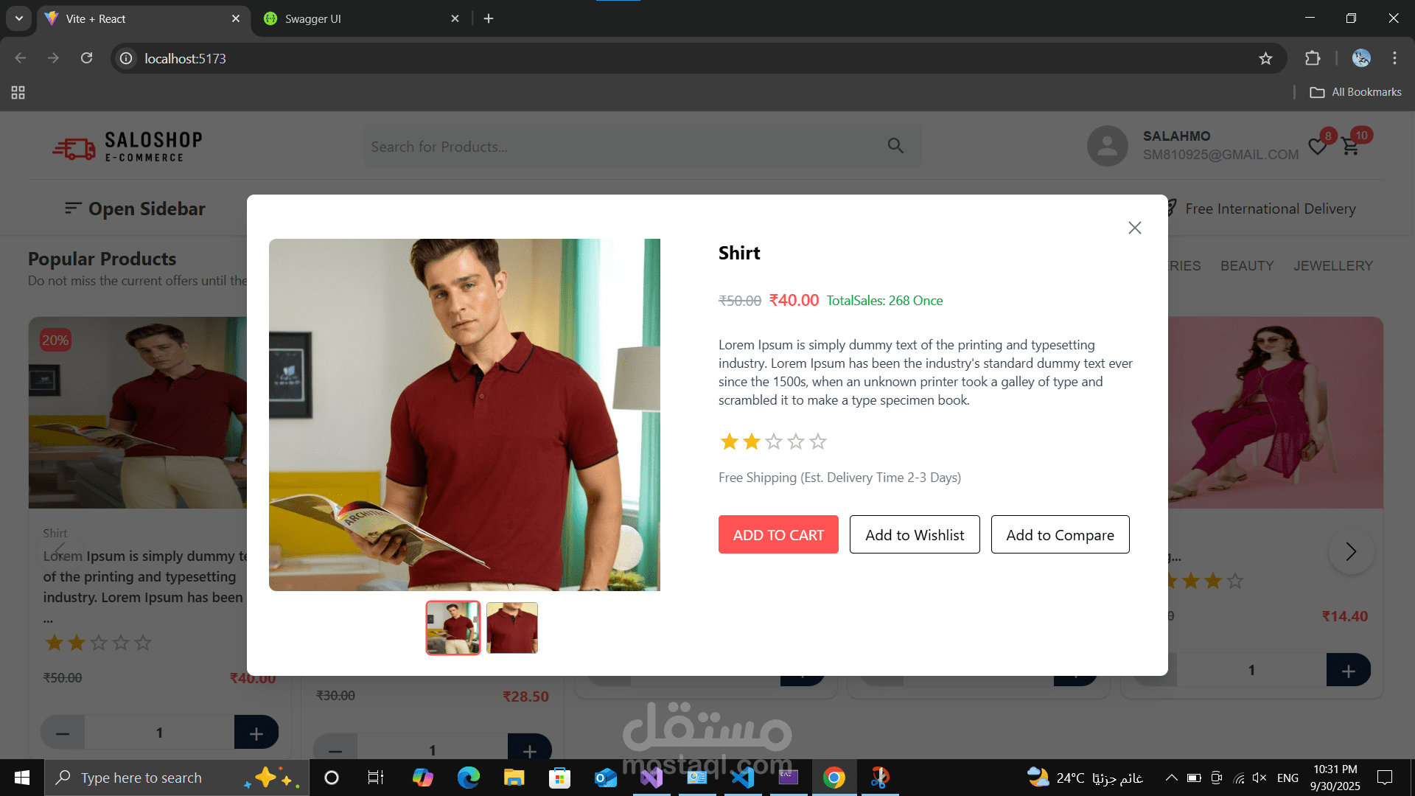The height and width of the screenshot is (796, 1415).
Task: Click ADD TO CART button
Action: coord(778,535)
